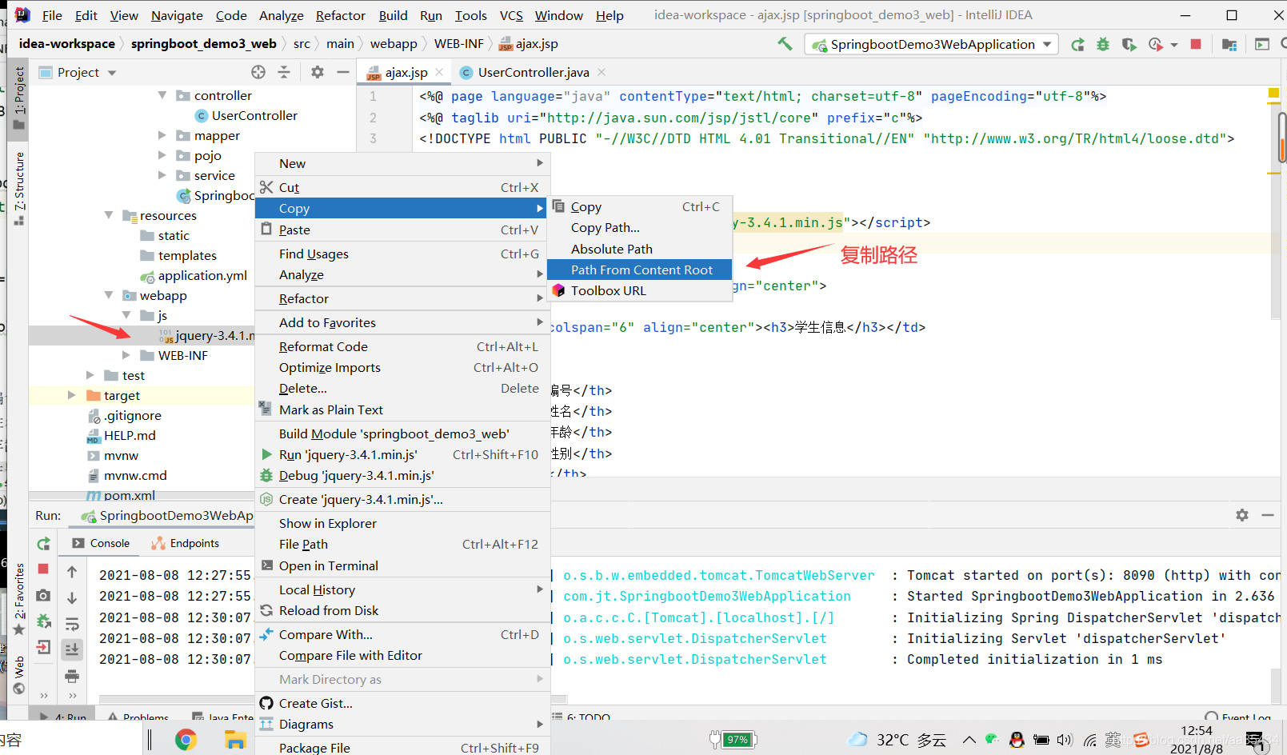Open the profiler dropdown arrow in toolbar
Screen dimensions: 1287x755
[1173, 45]
